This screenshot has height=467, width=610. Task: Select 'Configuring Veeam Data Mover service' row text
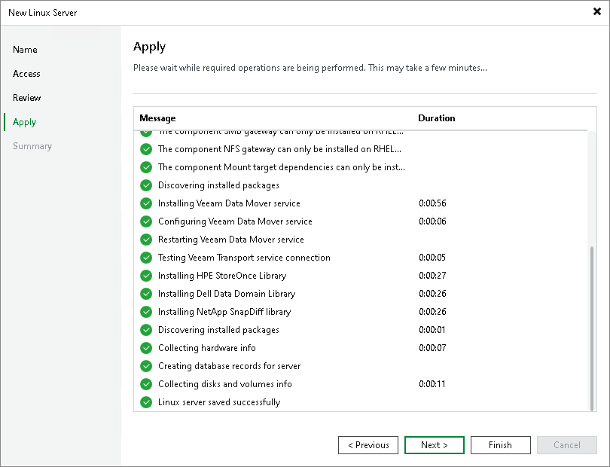click(x=235, y=221)
